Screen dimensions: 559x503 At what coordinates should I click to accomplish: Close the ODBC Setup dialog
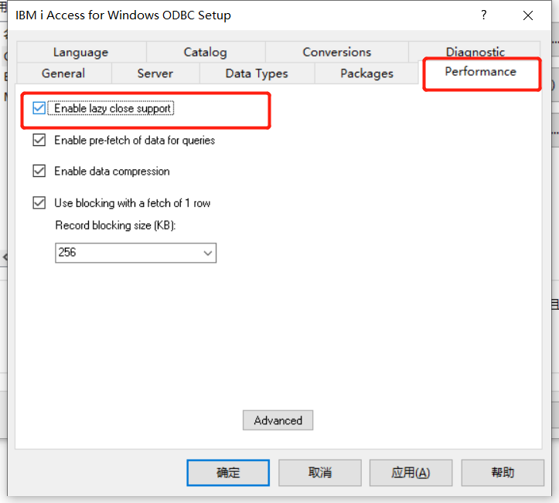tap(528, 15)
